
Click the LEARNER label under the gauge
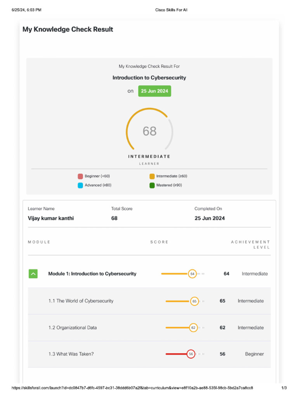pos(149,164)
